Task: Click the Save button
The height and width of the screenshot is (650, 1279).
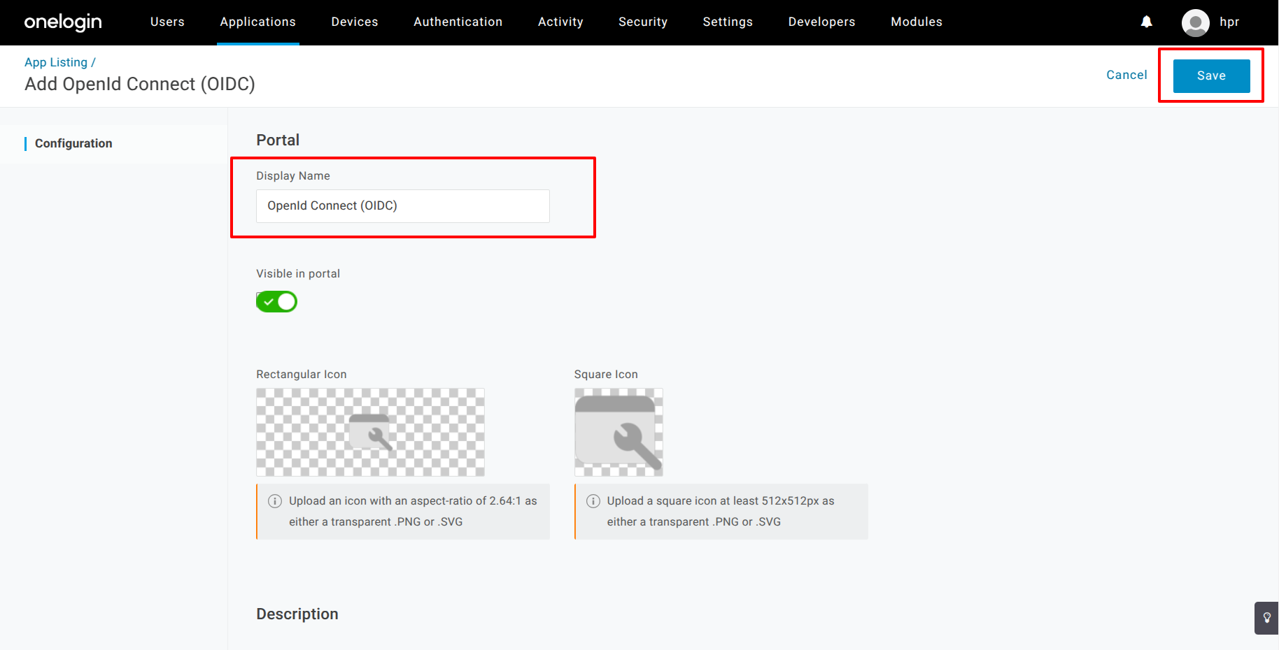Action: click(x=1211, y=75)
